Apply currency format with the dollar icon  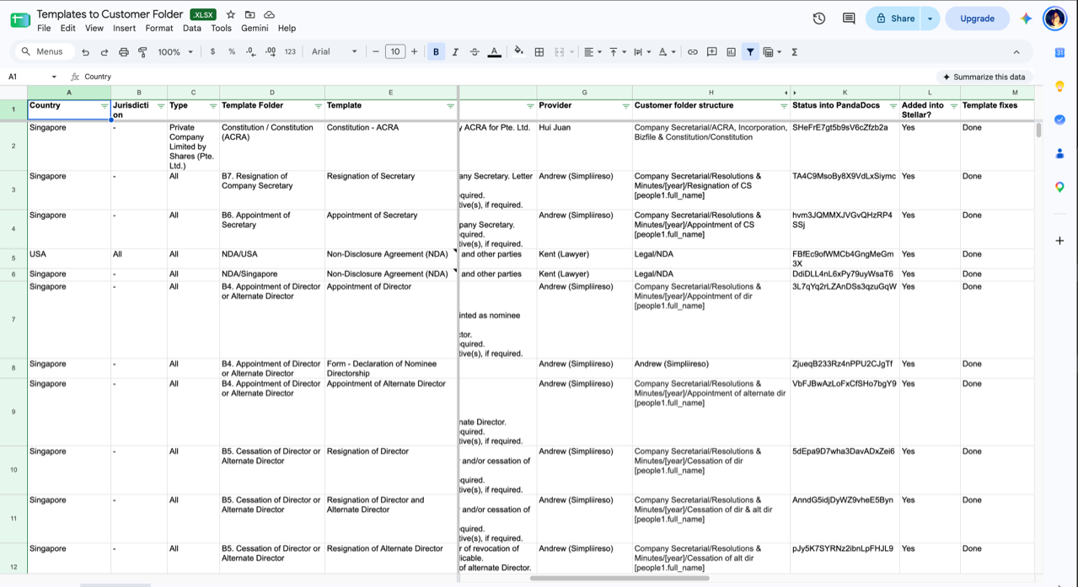(212, 52)
